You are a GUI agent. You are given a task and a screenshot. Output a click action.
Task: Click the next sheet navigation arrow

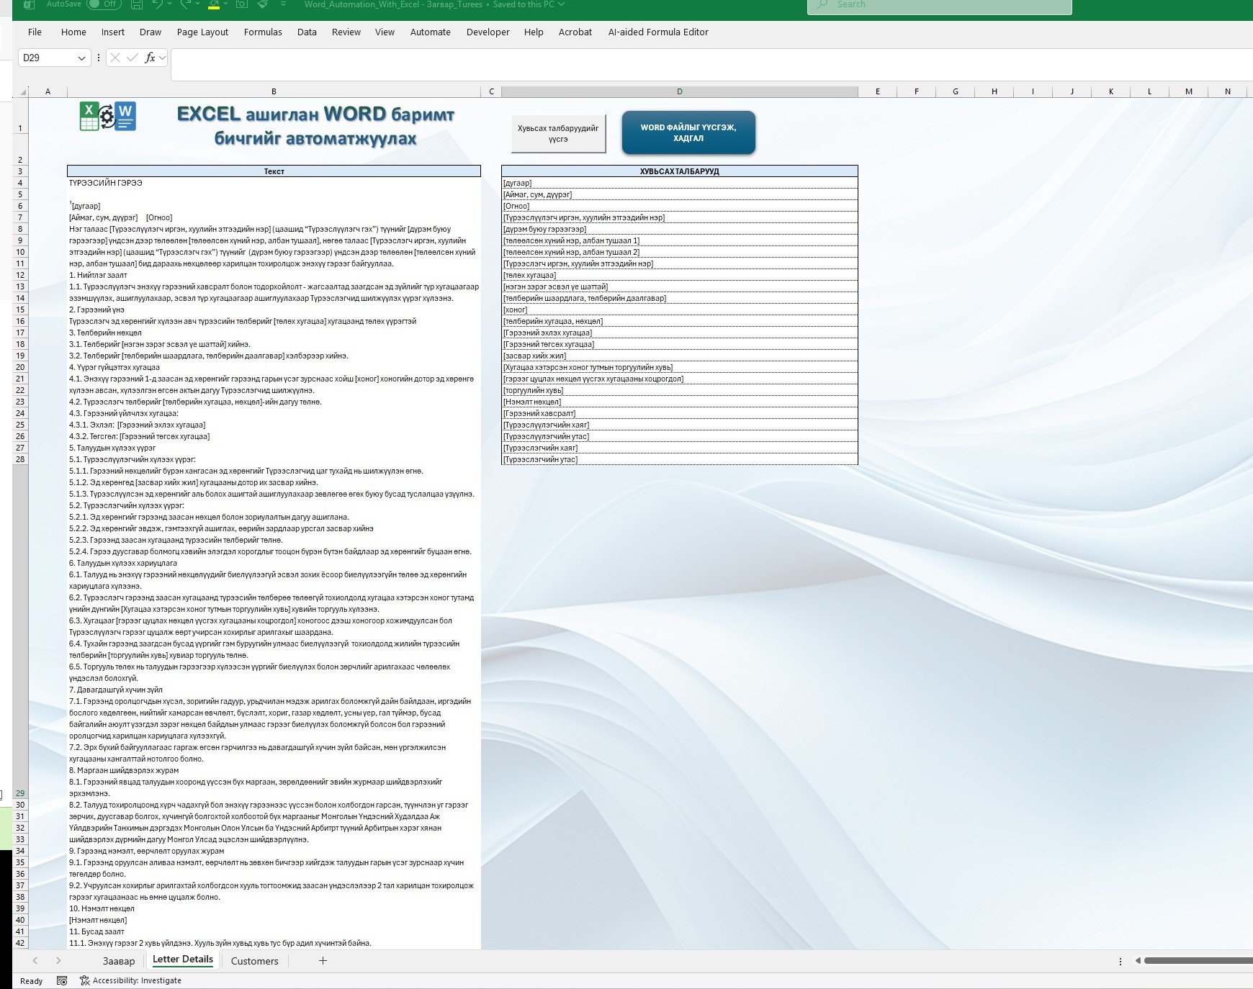(x=58, y=961)
